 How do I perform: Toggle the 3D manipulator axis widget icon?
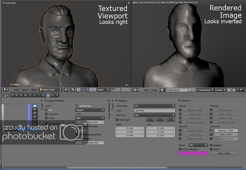[83, 90]
